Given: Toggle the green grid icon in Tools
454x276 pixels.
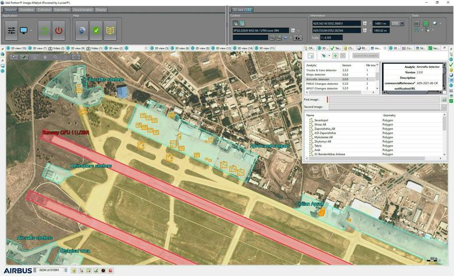Looking at the screenshot, I should tap(425, 24).
